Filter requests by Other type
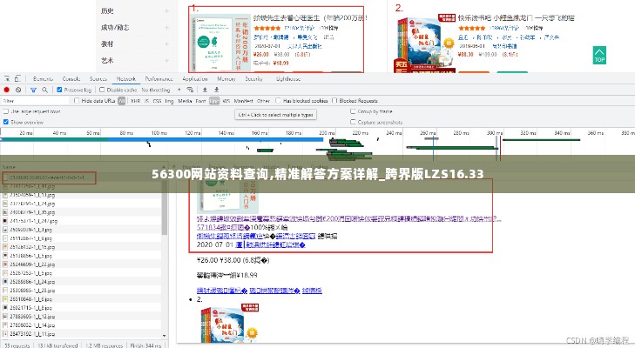635x348 pixels. 263,101
